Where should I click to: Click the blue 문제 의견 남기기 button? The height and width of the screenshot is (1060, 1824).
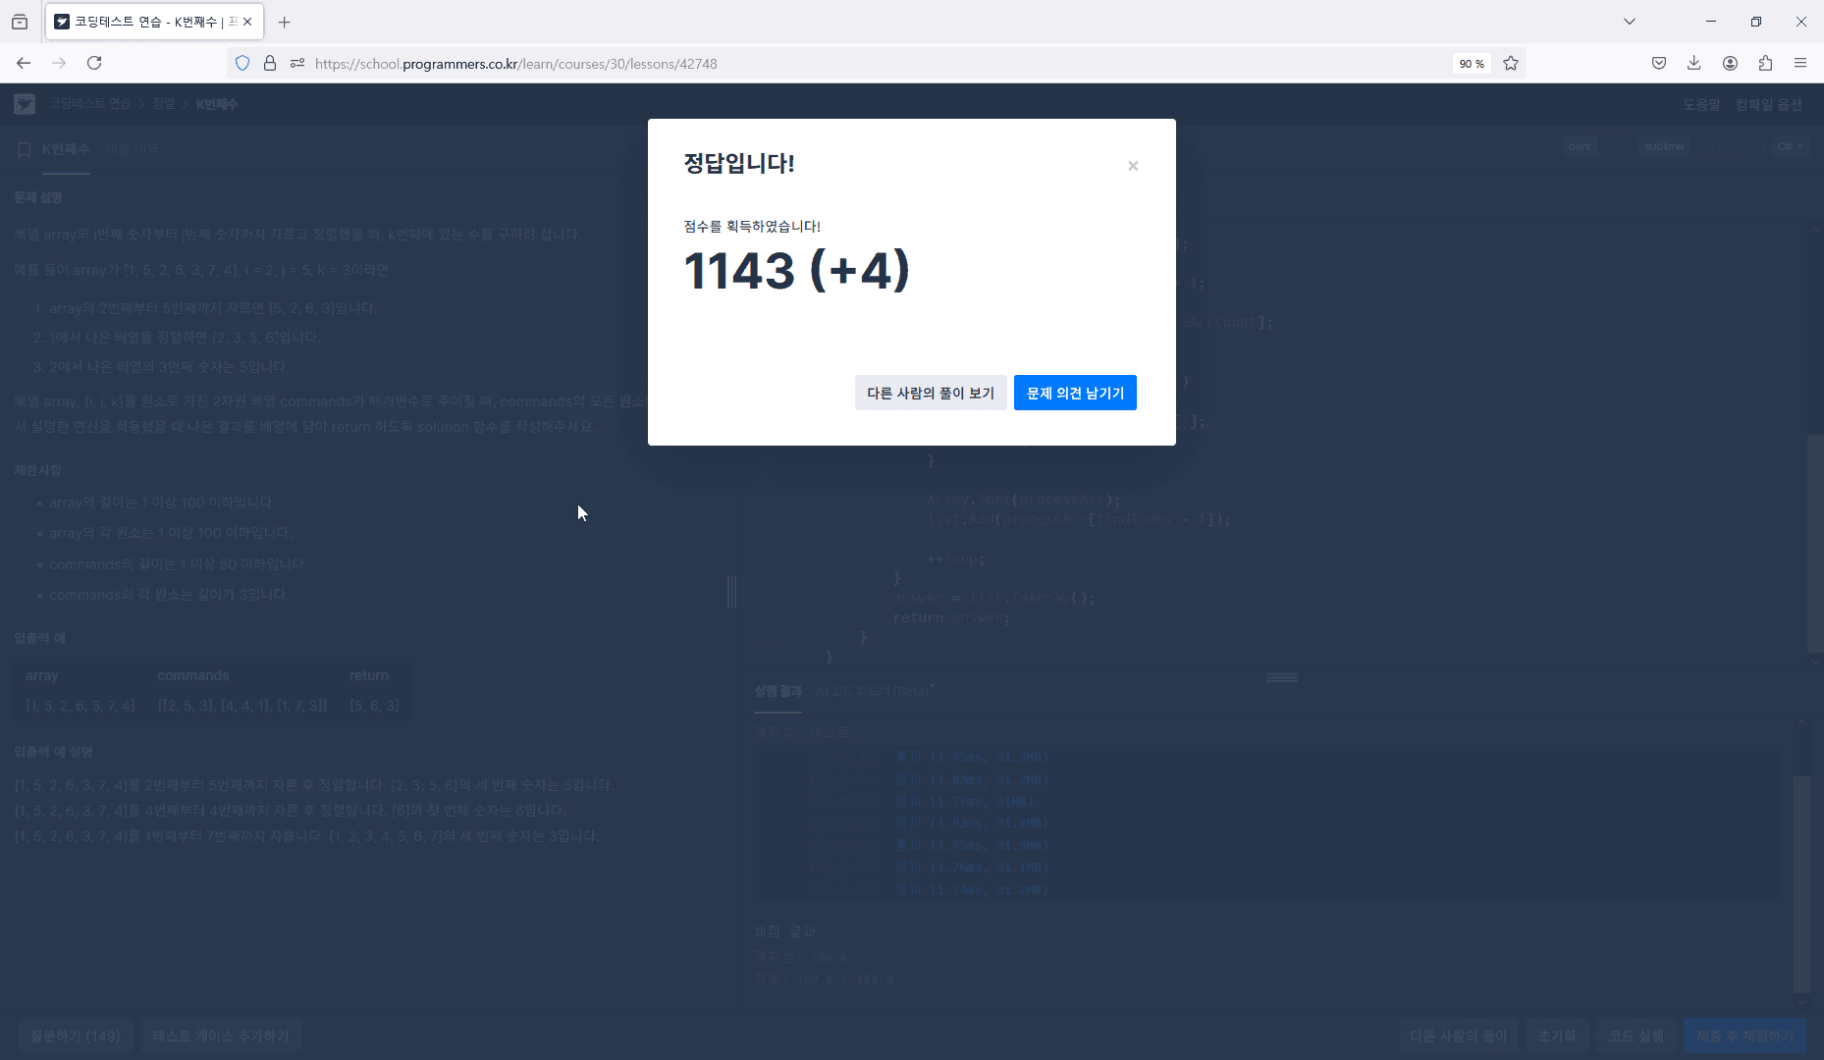pyautogui.click(x=1075, y=393)
